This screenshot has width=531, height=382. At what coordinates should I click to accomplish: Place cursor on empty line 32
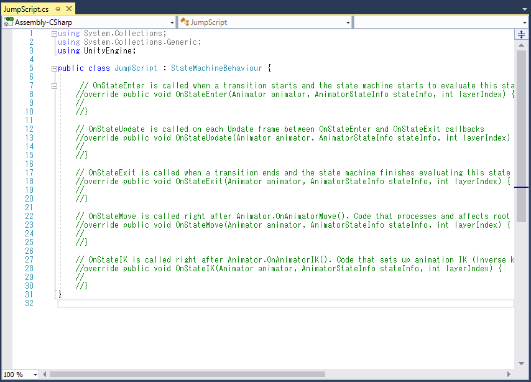click(285, 304)
